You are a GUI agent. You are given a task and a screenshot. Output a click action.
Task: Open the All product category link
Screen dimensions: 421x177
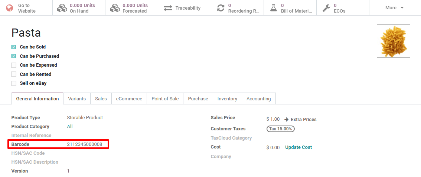tap(70, 127)
